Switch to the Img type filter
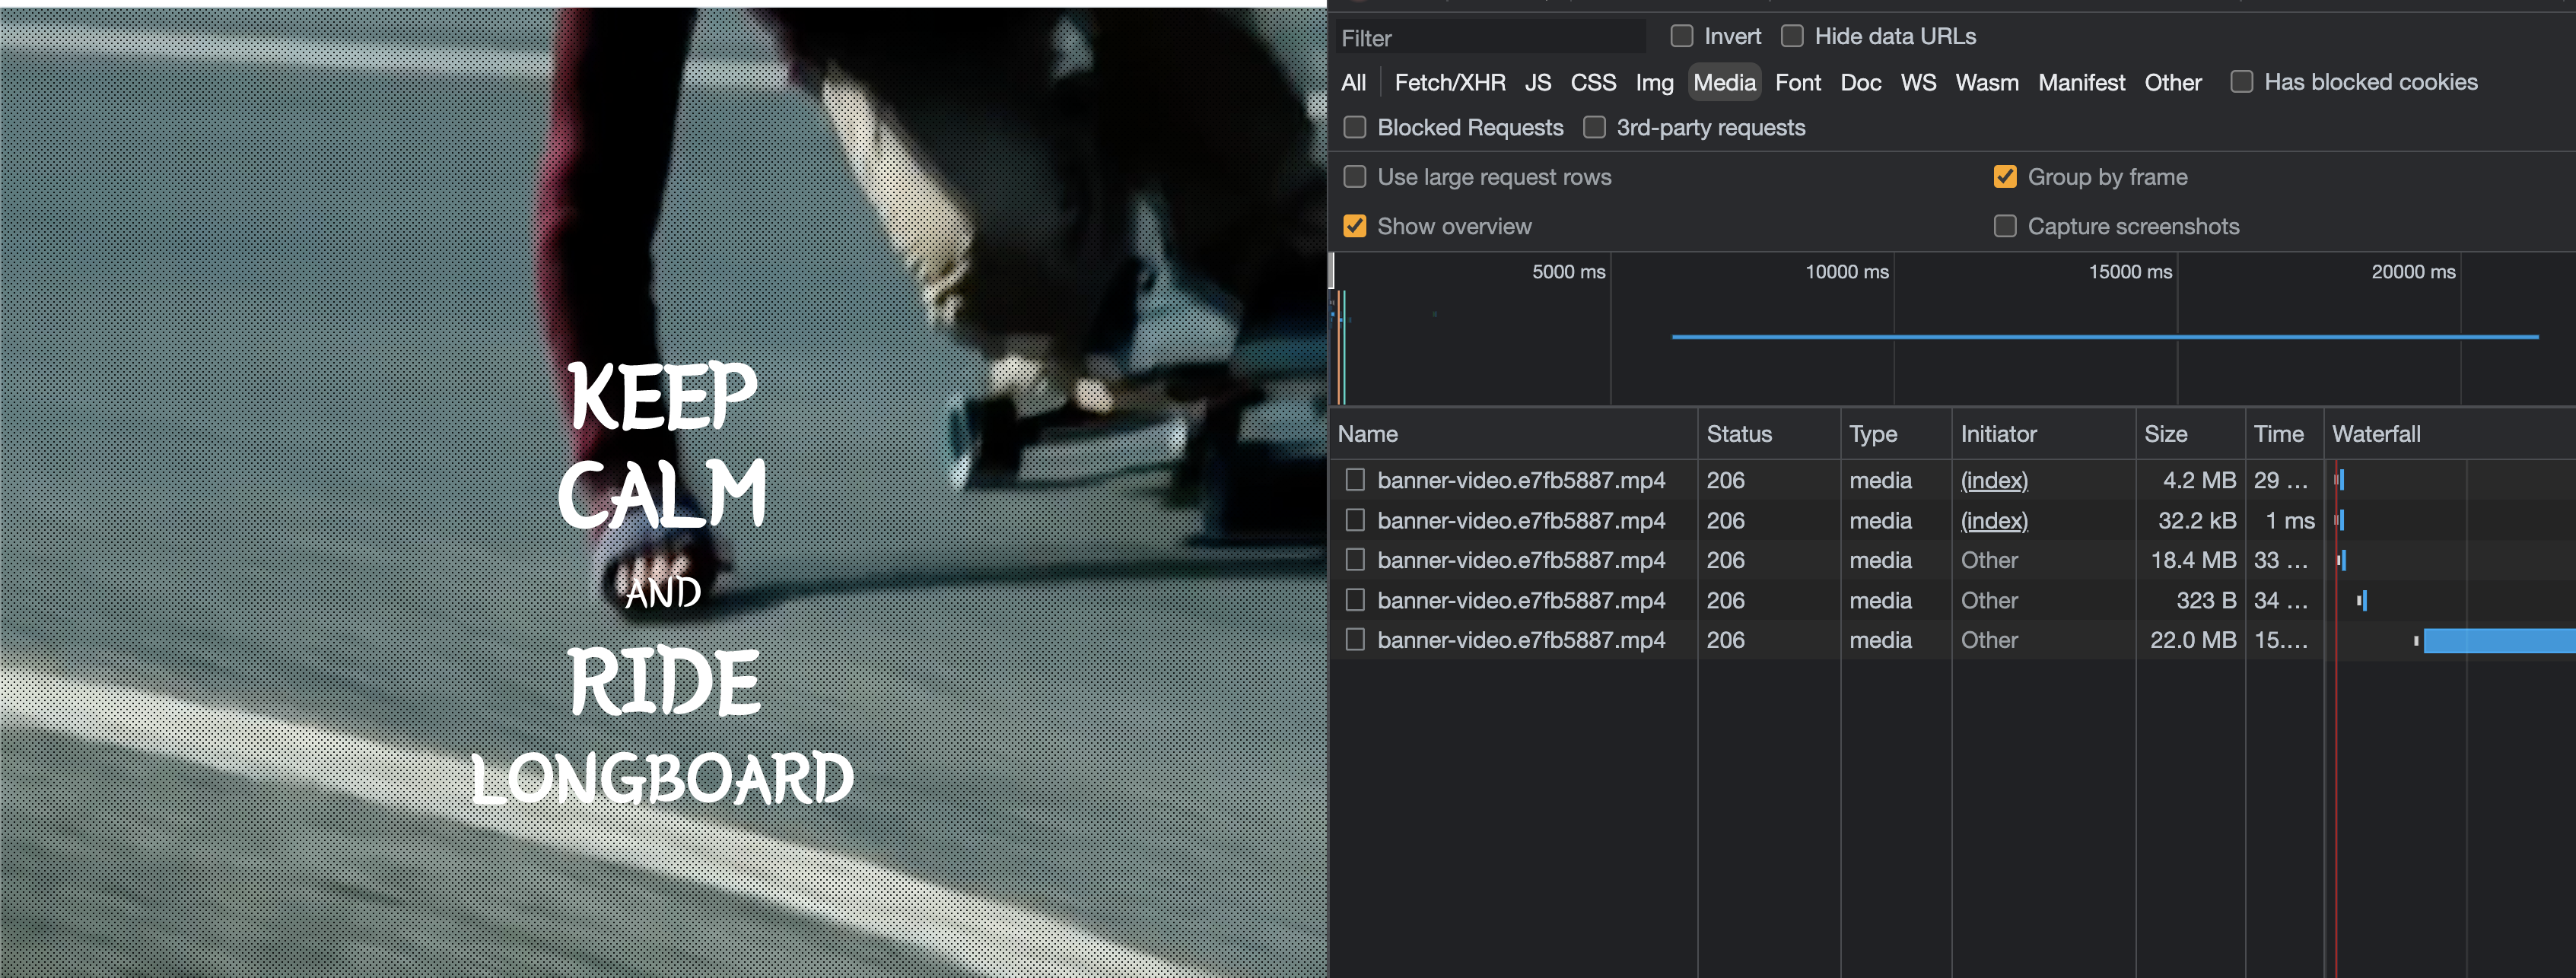The width and height of the screenshot is (2576, 978). [1653, 82]
